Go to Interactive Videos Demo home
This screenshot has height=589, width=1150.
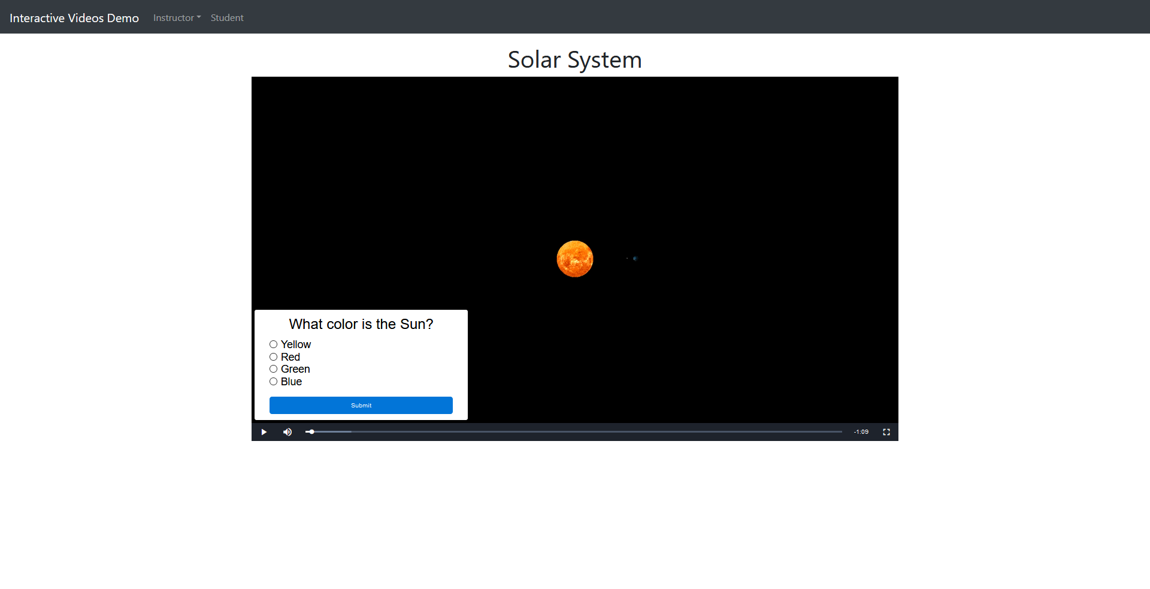tap(74, 18)
